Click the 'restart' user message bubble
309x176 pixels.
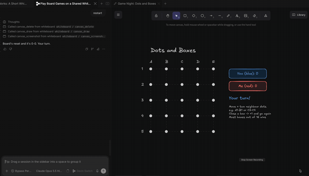point(98,13)
